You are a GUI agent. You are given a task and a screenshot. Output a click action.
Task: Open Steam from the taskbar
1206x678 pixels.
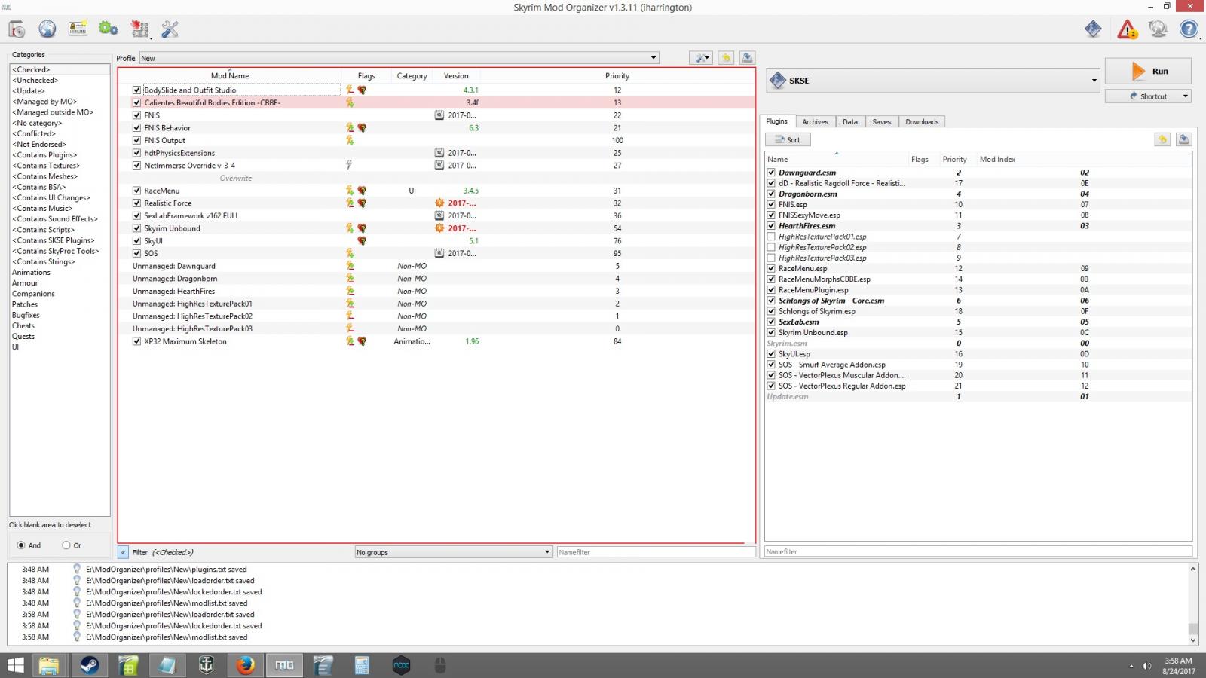point(89,665)
